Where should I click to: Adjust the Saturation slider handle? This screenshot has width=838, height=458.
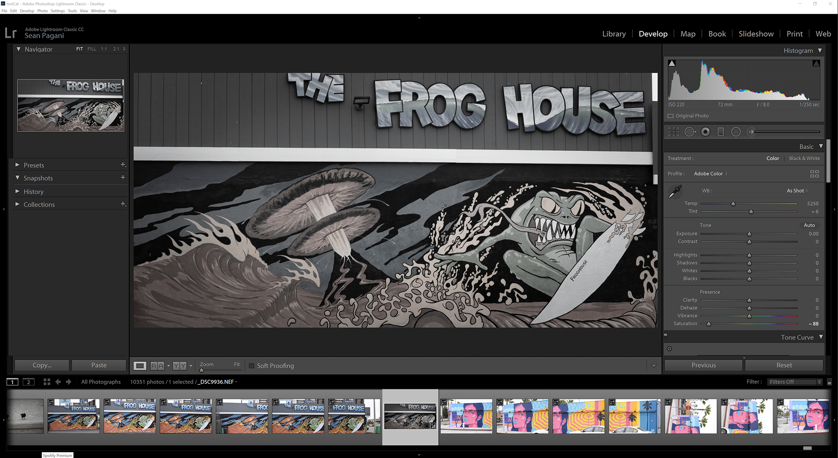(x=709, y=324)
